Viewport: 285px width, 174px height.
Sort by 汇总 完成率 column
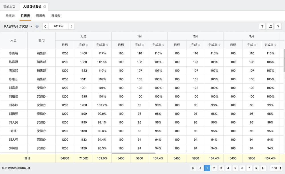click(x=102, y=45)
